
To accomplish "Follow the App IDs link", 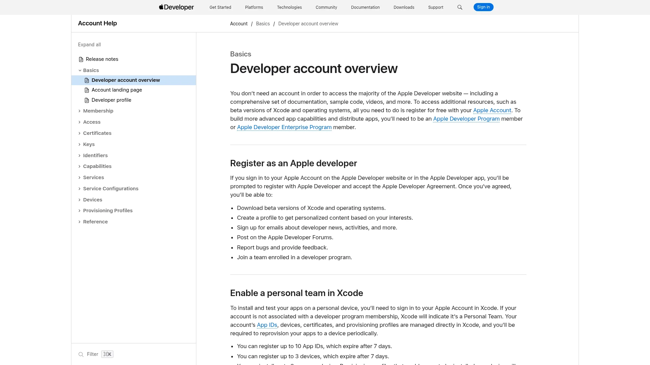I will click(267, 325).
